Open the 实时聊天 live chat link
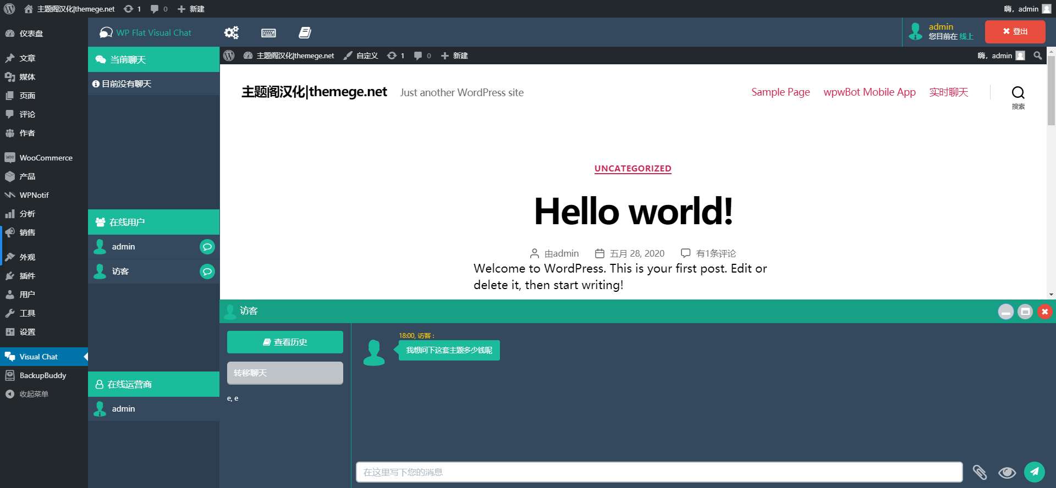The image size is (1056, 488). (949, 92)
